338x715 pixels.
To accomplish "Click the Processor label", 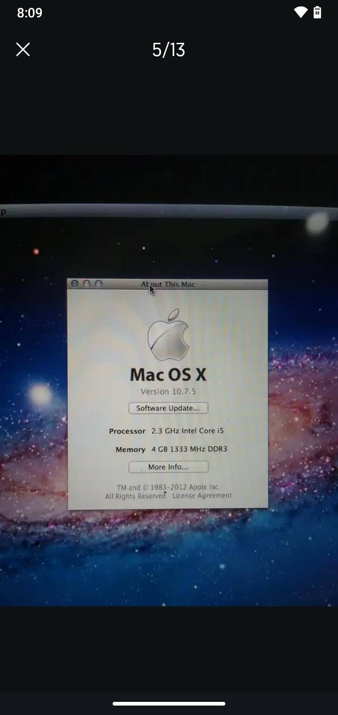I will point(127,431).
